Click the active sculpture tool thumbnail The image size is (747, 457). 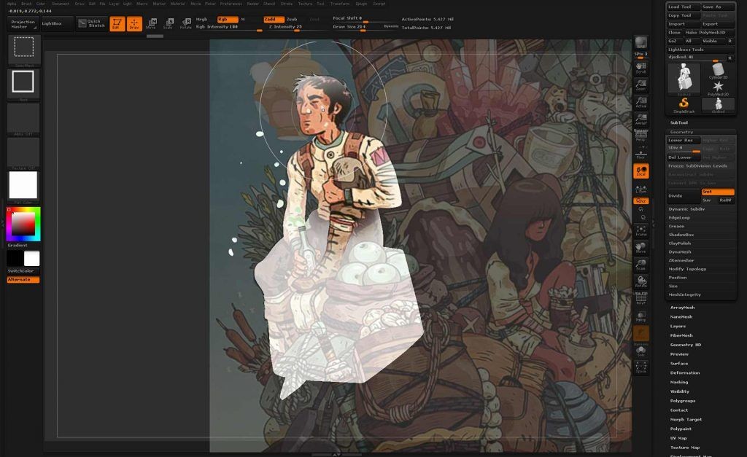coord(684,78)
